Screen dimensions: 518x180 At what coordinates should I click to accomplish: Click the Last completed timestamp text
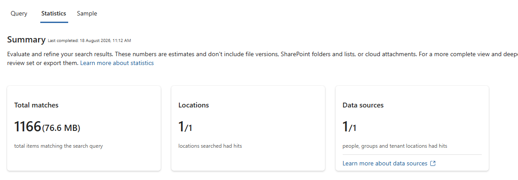[89, 41]
